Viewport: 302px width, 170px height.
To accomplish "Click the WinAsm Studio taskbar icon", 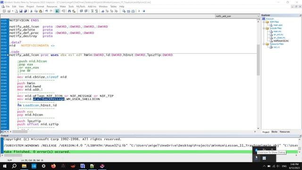I will 83,166.
